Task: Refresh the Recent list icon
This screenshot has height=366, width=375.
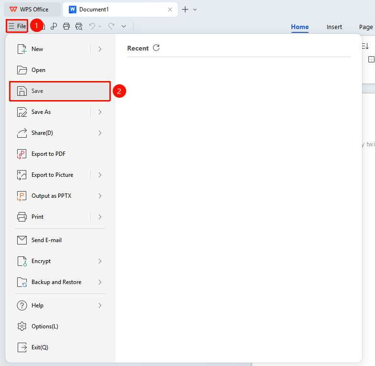Action: pos(156,48)
